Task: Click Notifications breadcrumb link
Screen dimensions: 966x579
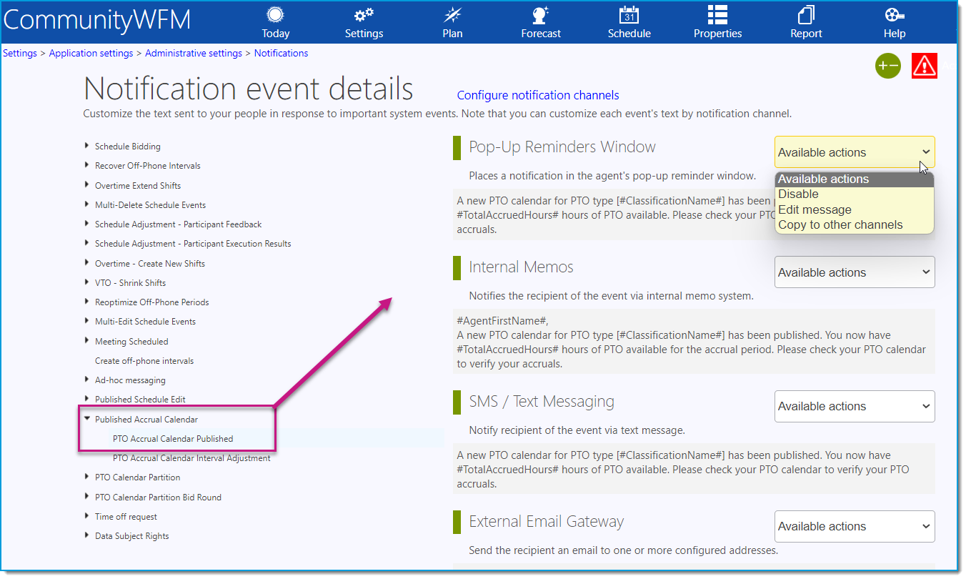Action: 281,53
